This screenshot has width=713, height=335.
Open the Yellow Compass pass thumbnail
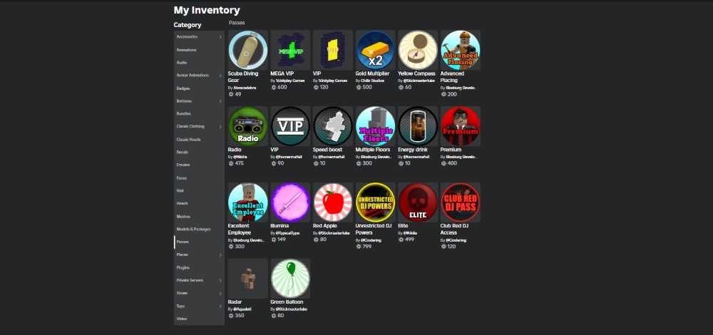(418, 50)
